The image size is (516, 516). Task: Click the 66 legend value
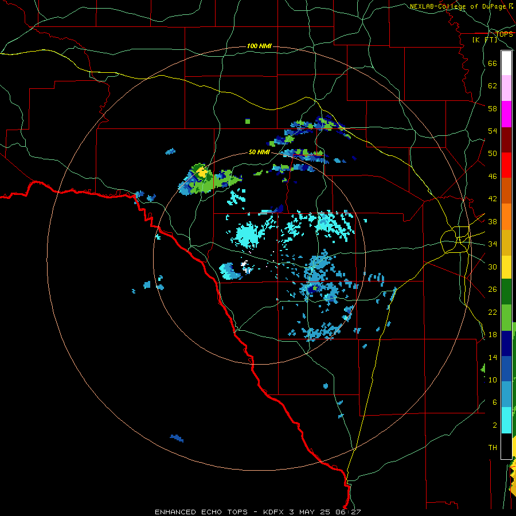(x=492, y=63)
